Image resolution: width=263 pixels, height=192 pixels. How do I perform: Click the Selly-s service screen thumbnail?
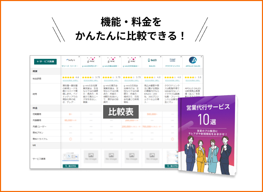pos(71,157)
